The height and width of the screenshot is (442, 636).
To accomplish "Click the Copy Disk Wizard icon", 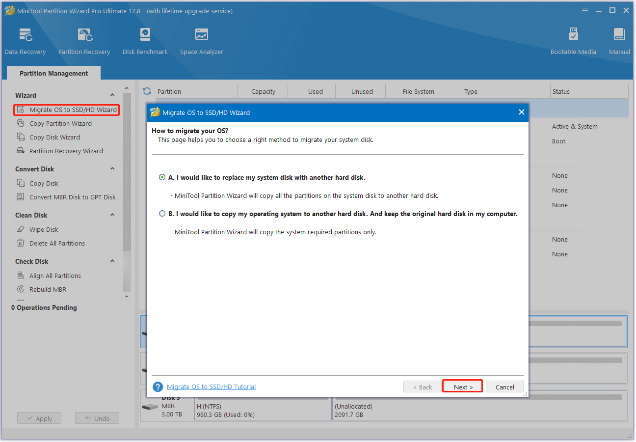I will point(21,137).
